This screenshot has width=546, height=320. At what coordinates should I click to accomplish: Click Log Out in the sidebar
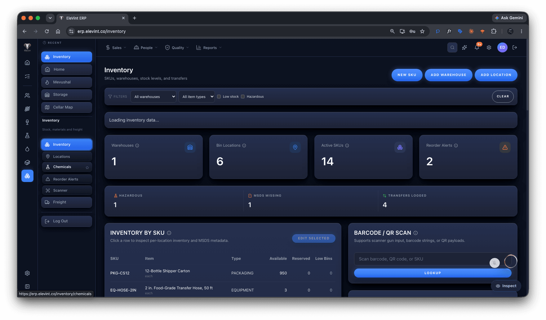click(x=67, y=221)
